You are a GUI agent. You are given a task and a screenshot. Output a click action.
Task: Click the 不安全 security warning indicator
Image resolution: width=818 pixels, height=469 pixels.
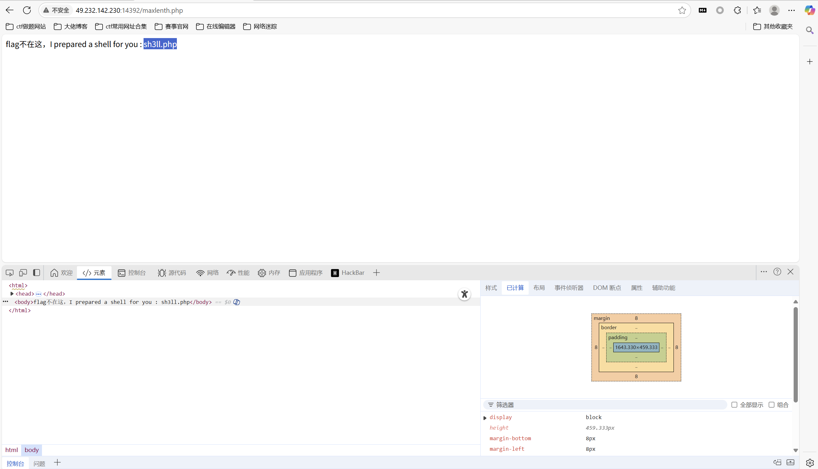(x=56, y=10)
